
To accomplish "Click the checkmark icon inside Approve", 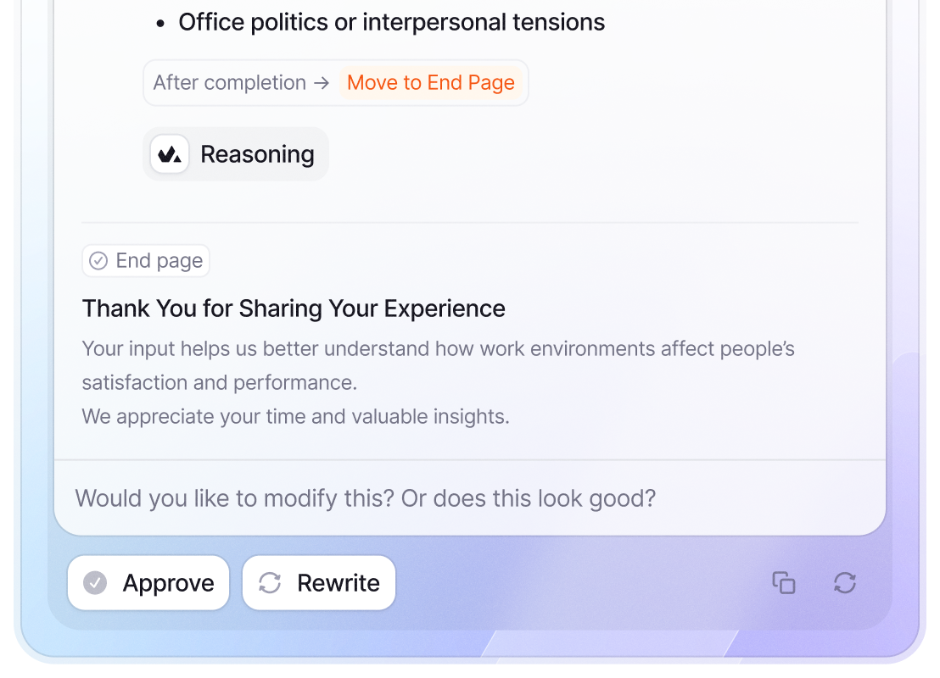I will point(95,583).
